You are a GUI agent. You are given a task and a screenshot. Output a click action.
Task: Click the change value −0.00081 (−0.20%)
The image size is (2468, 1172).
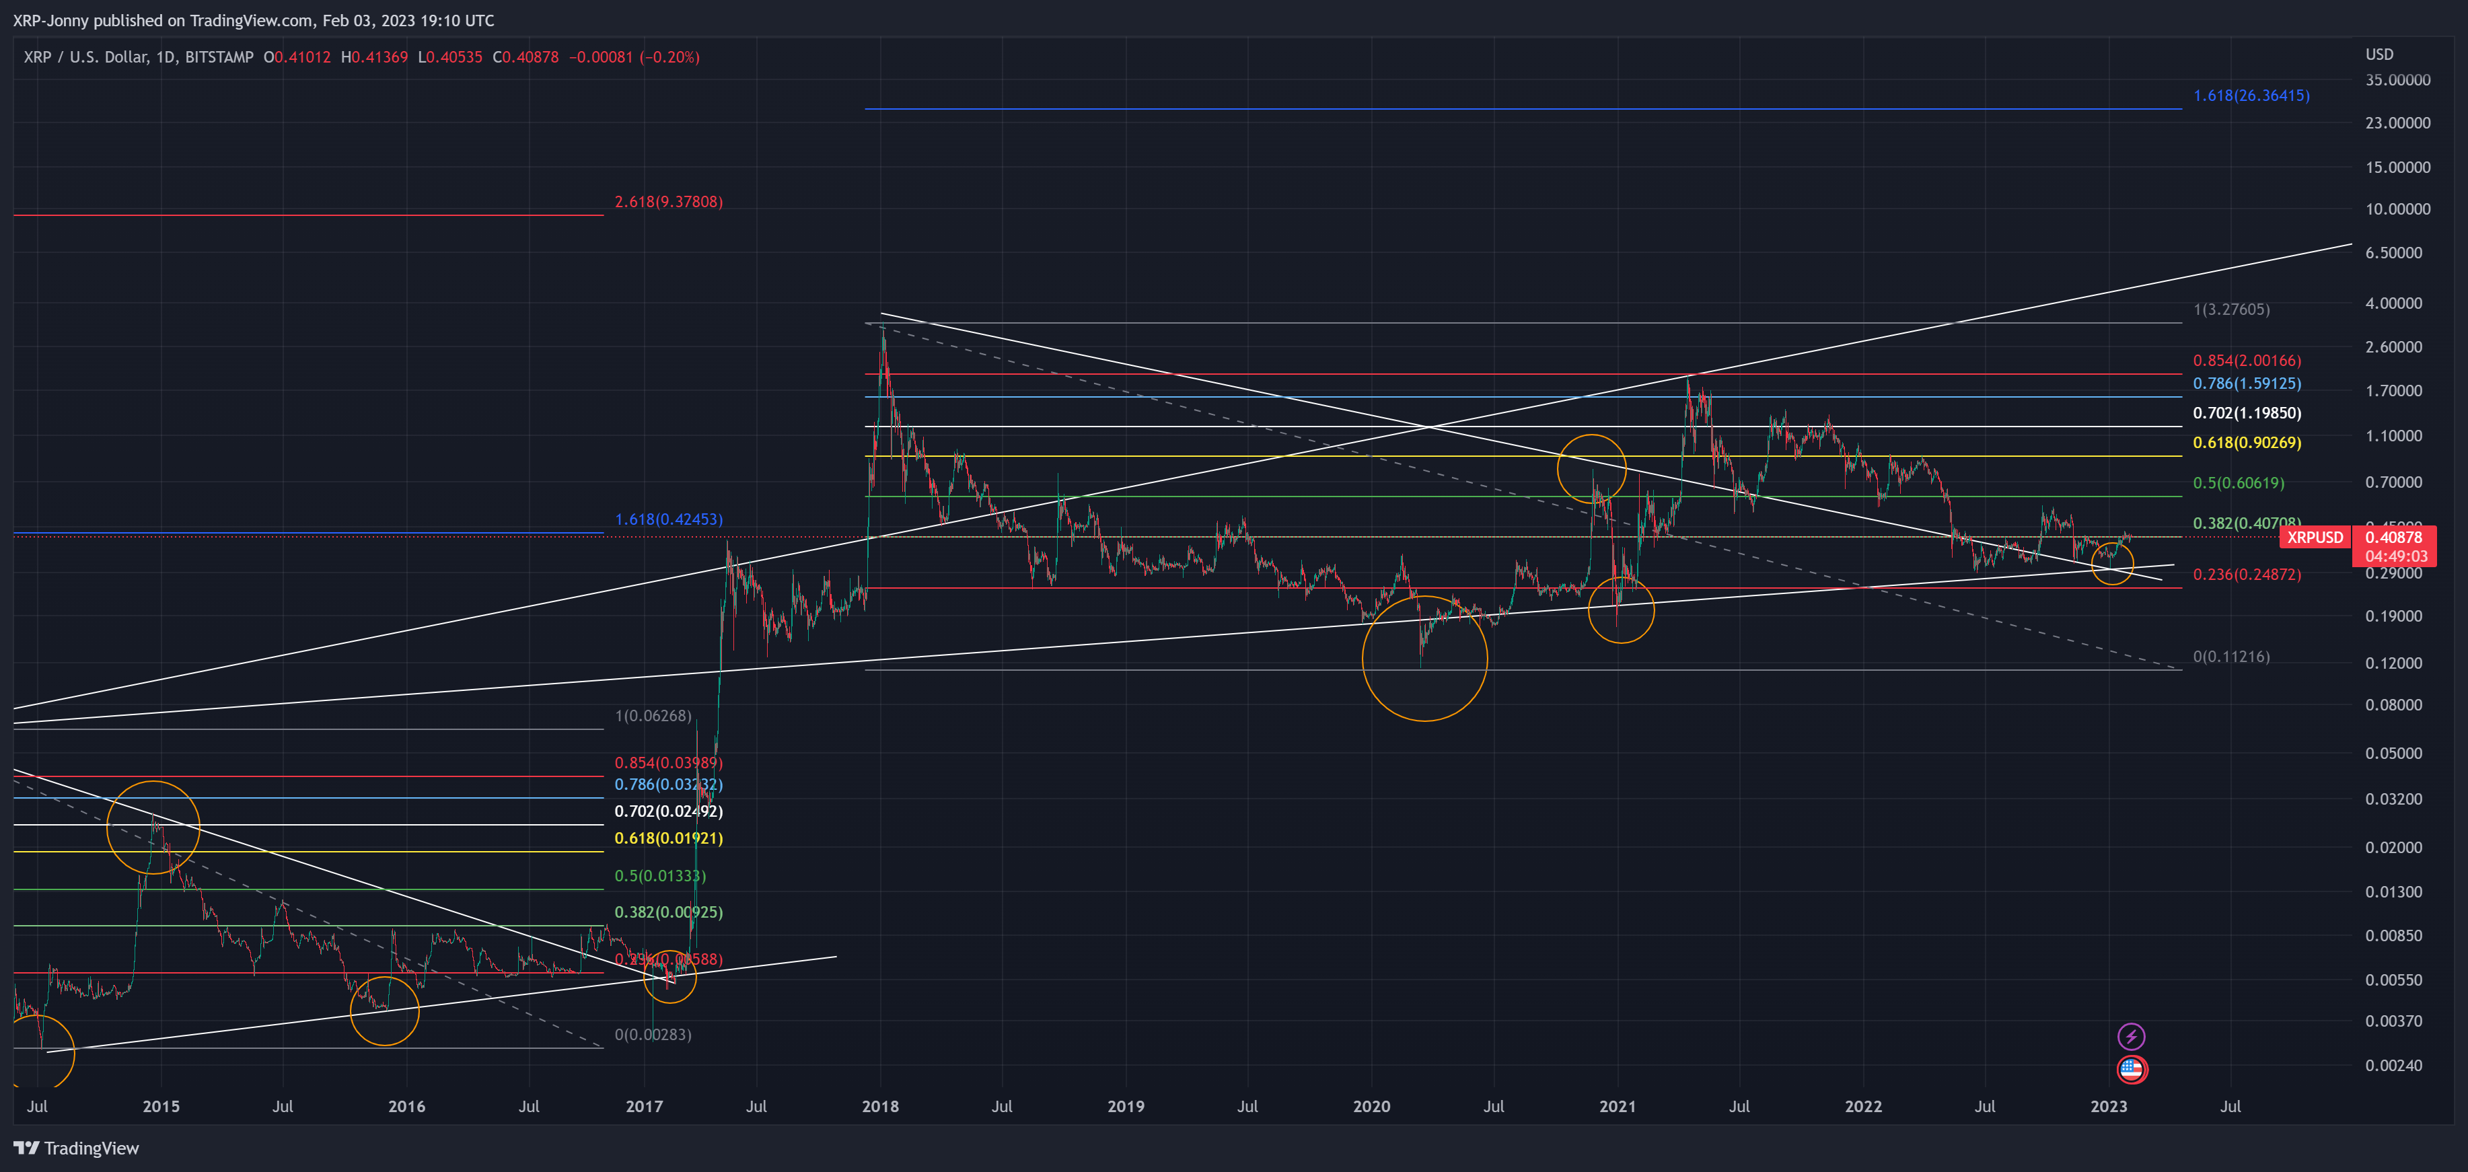(634, 57)
